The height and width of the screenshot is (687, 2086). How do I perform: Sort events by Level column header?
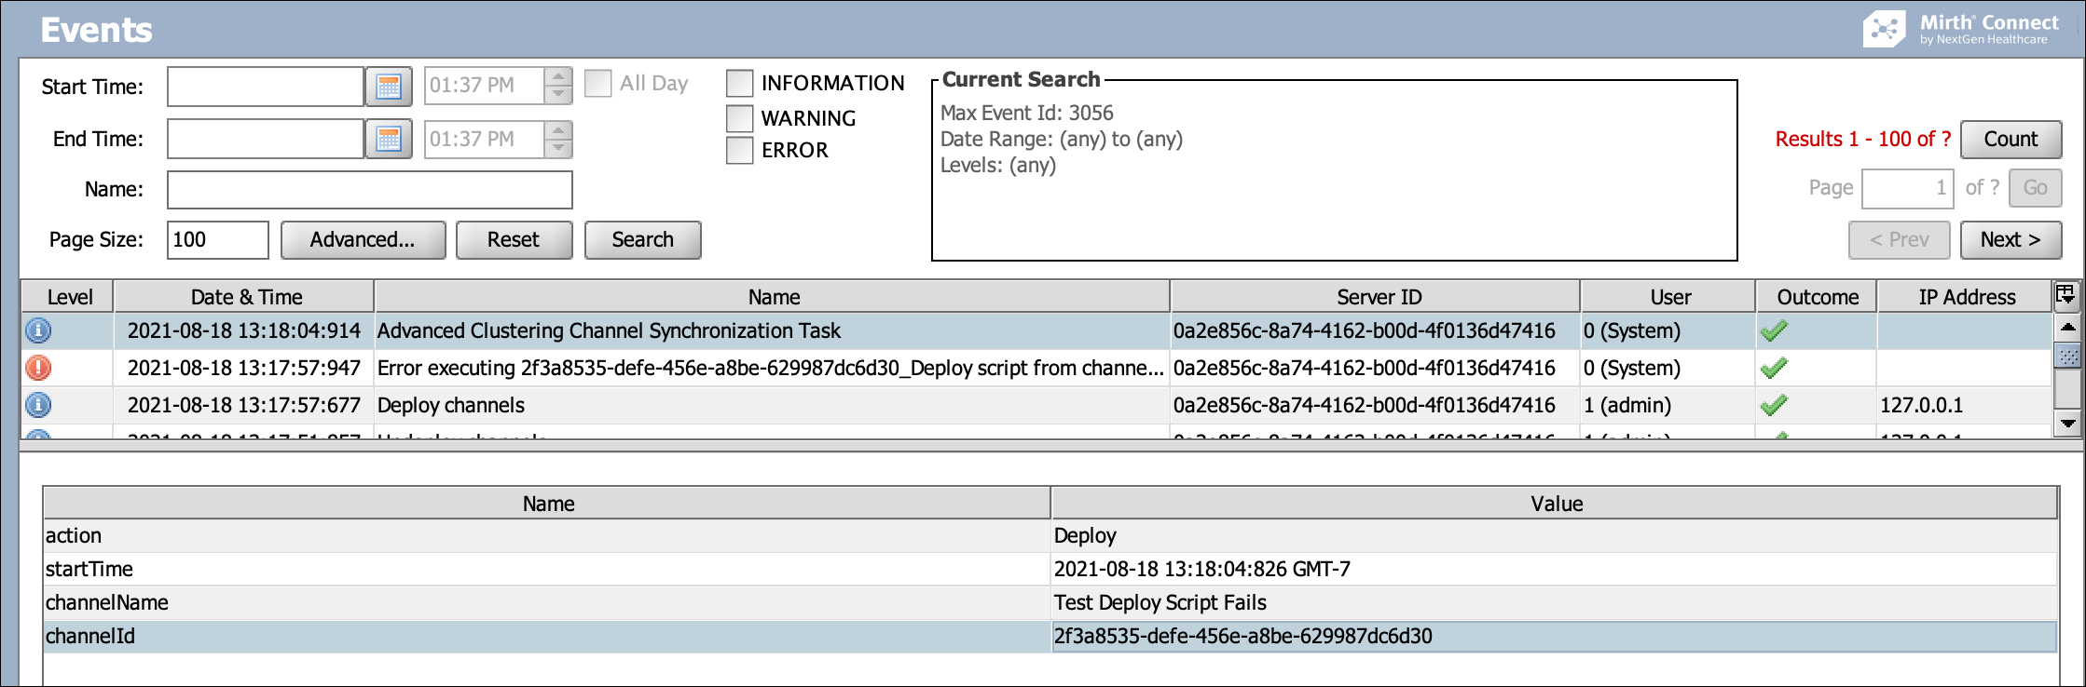pyautogui.click(x=69, y=297)
